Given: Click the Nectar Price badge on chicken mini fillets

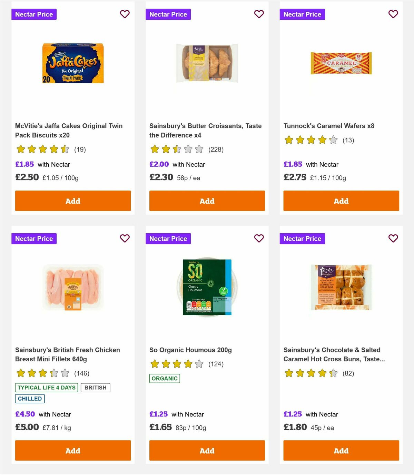Looking at the screenshot, I should pos(34,238).
